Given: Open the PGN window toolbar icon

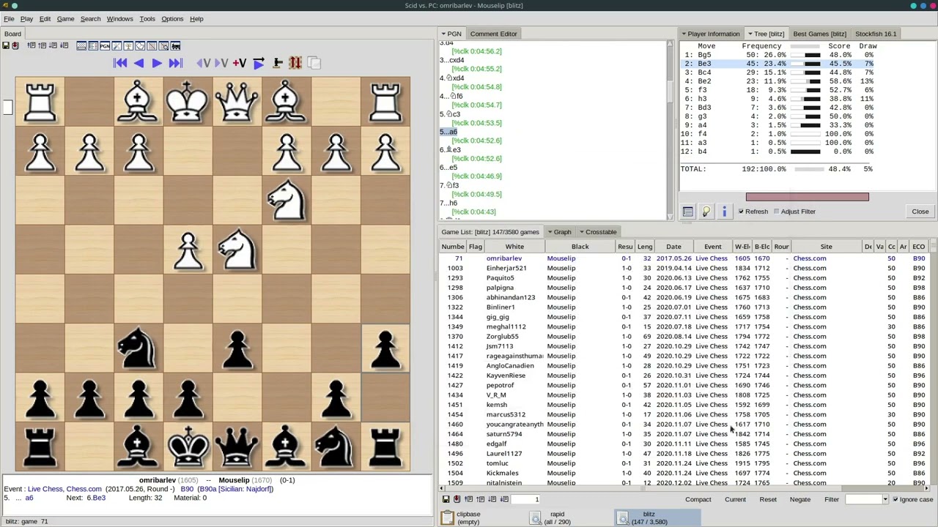Looking at the screenshot, I should pyautogui.click(x=105, y=46).
